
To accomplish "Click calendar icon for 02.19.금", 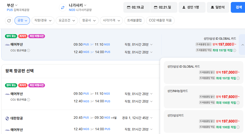I will (129, 7).
